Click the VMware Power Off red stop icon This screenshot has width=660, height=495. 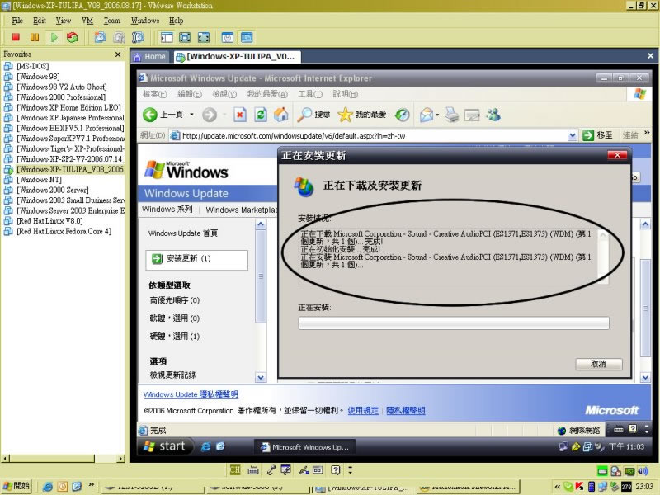tap(16, 37)
